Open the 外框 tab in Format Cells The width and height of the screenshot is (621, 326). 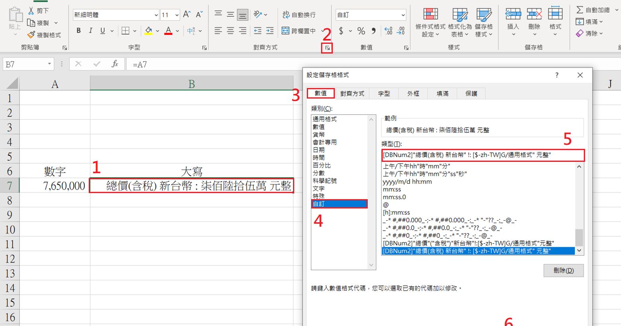click(x=413, y=93)
